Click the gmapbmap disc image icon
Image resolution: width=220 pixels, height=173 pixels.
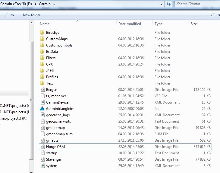[42, 128]
